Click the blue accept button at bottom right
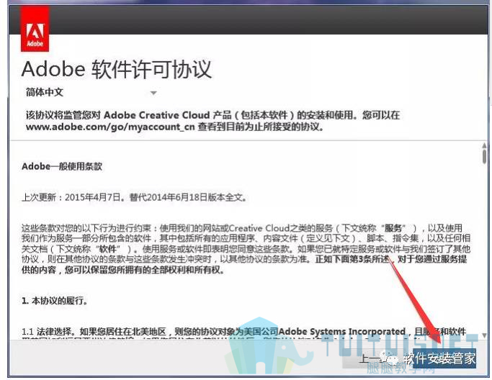492x380 pixels. point(444,358)
